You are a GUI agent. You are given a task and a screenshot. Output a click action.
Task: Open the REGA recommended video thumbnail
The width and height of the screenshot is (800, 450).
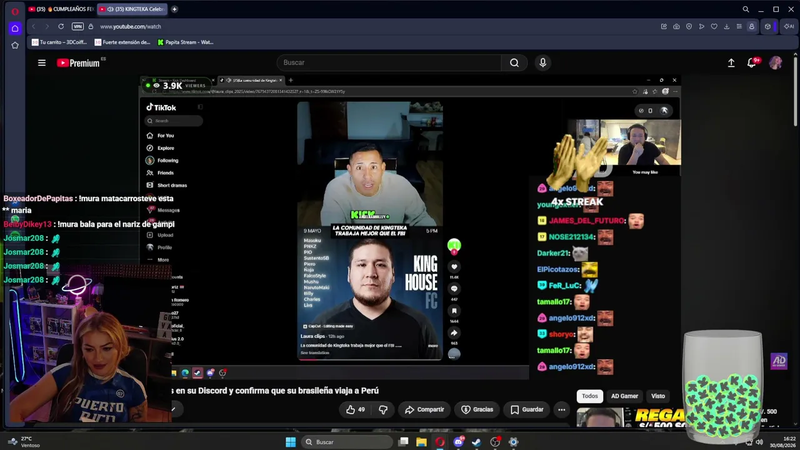pyautogui.click(x=631, y=417)
